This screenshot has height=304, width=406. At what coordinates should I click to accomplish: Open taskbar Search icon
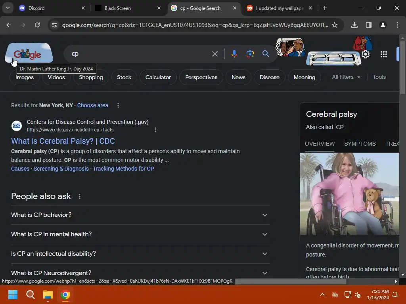[30, 294]
